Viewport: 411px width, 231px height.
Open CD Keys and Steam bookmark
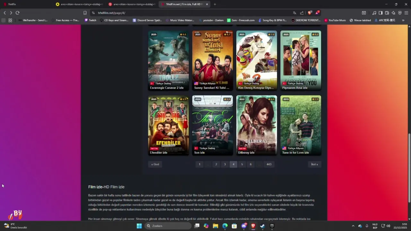(114, 20)
